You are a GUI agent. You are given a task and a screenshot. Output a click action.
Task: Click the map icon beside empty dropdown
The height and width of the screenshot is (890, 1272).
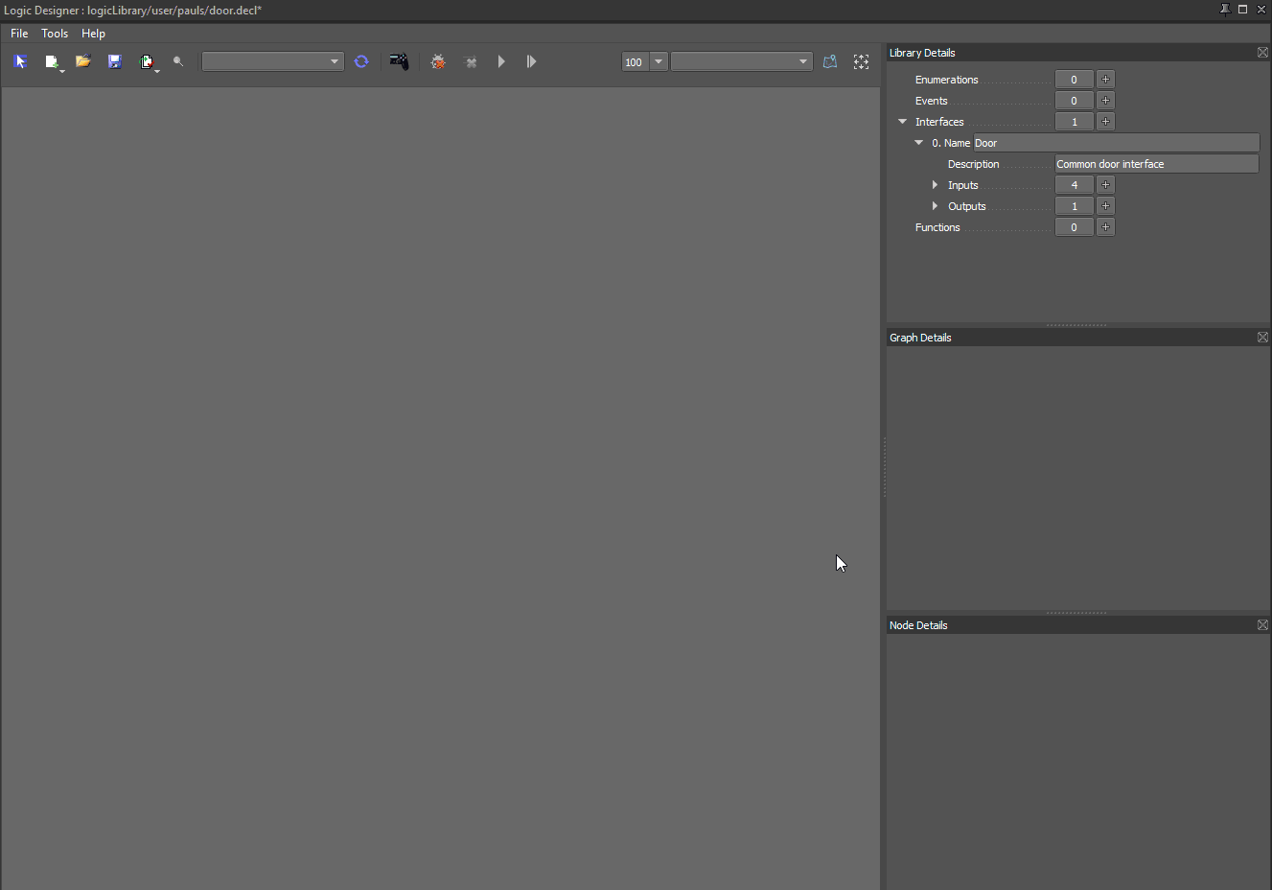point(830,61)
